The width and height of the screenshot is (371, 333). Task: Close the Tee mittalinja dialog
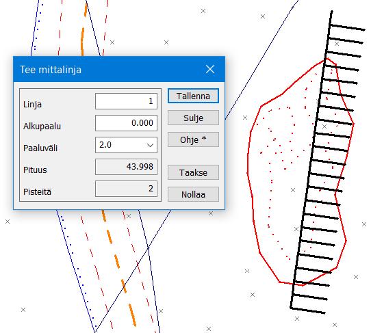210,70
